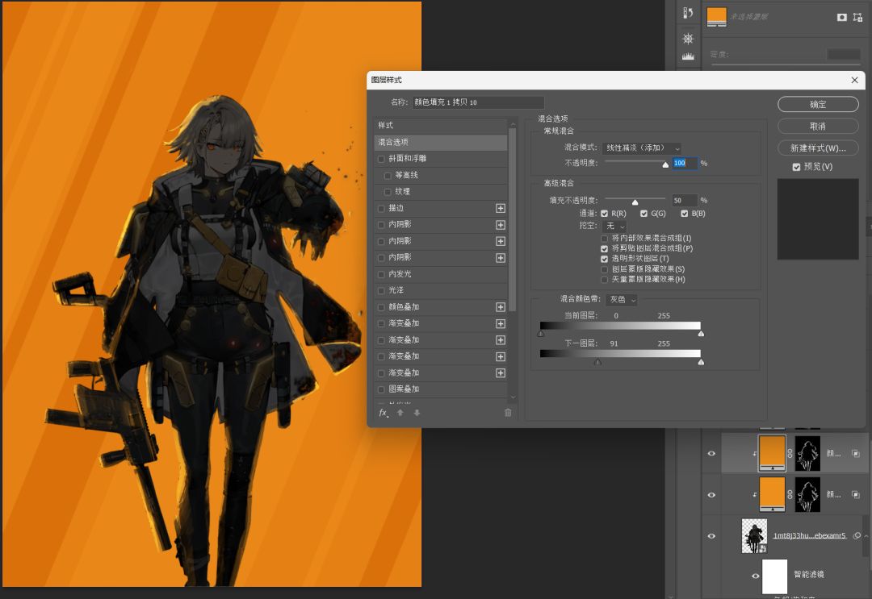Enable the 斜面和浮雕 checkbox
The width and height of the screenshot is (872, 599).
(382, 159)
